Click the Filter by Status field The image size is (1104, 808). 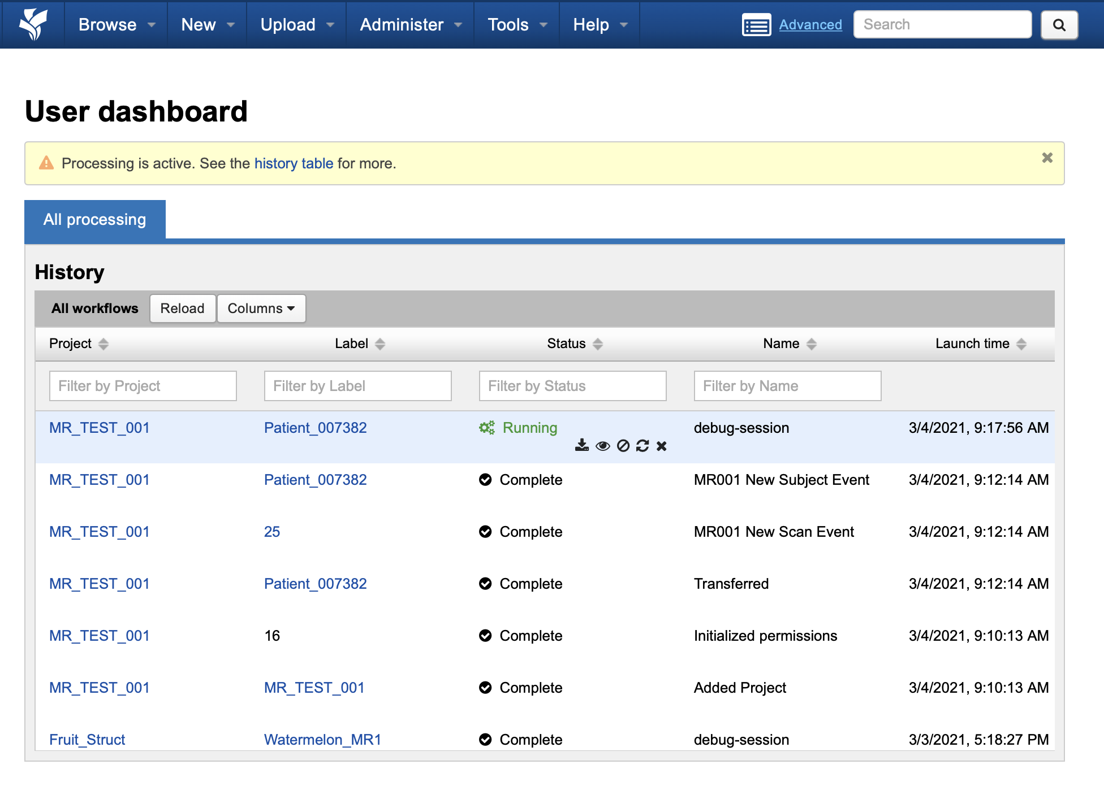[x=572, y=386]
